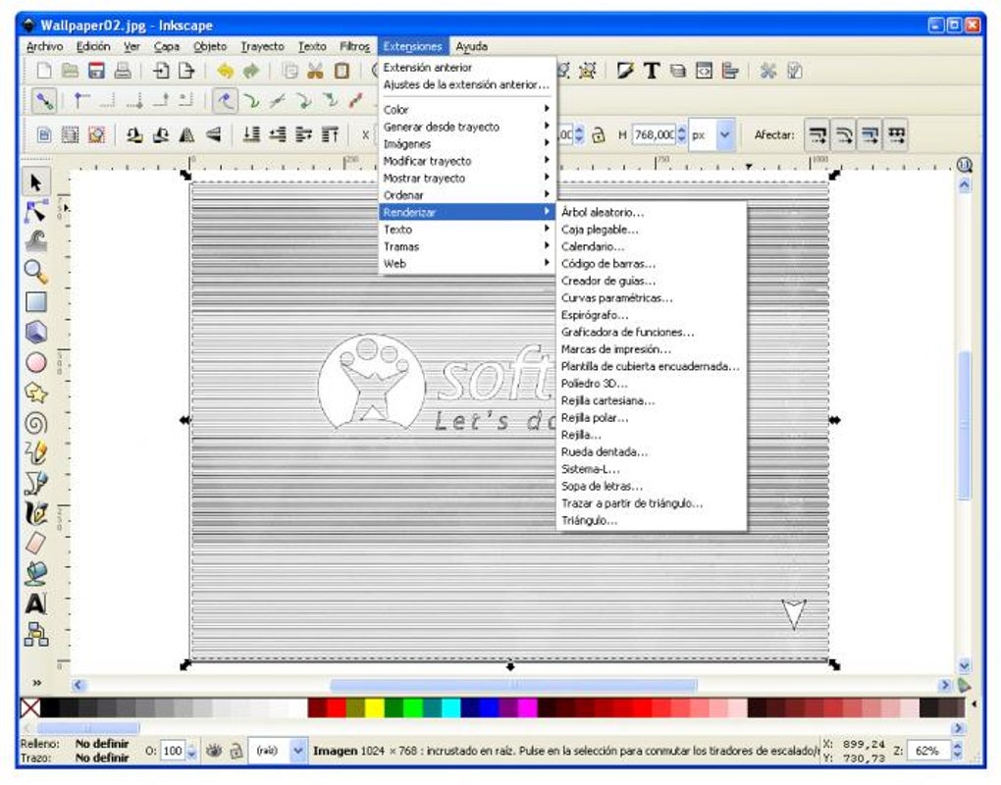Redo with the green arrow icon
The width and height of the screenshot is (1001, 785).
pyautogui.click(x=251, y=71)
